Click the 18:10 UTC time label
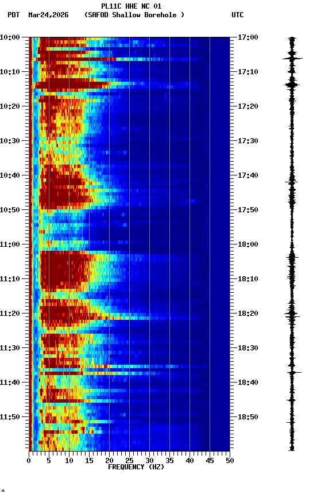The height and width of the screenshot is (497, 317). tap(248, 279)
